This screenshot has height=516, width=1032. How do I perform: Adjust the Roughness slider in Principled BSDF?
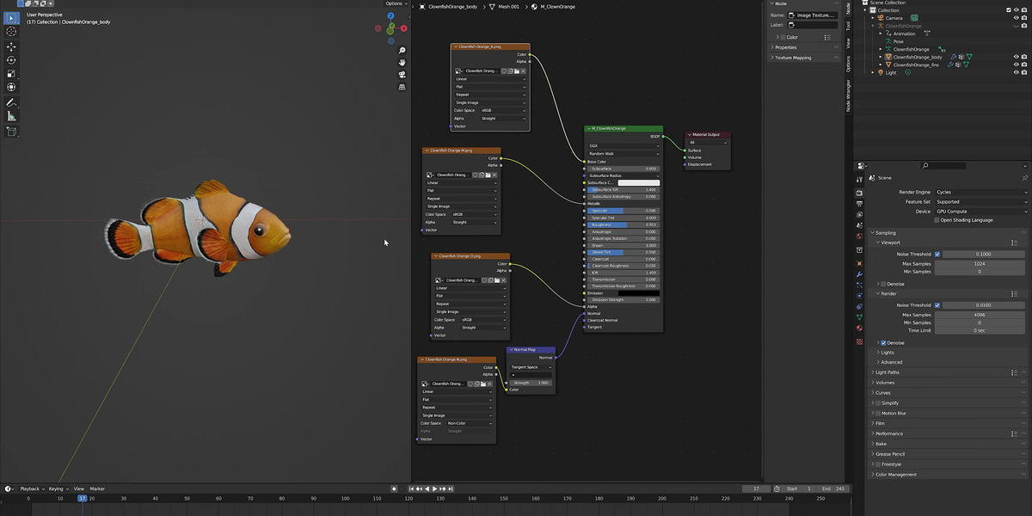[x=623, y=224]
